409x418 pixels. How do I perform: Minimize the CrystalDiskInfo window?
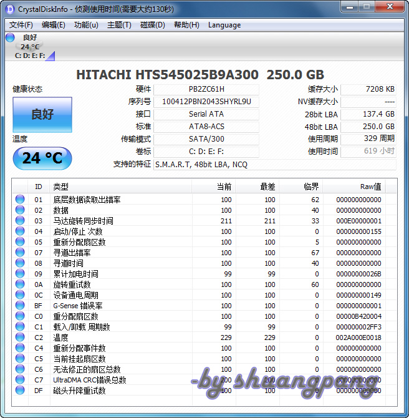point(350,7)
